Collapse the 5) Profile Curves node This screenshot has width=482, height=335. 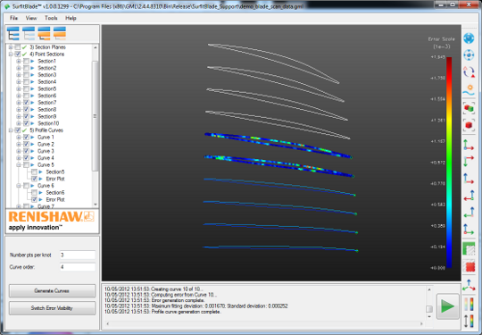pyautogui.click(x=11, y=130)
